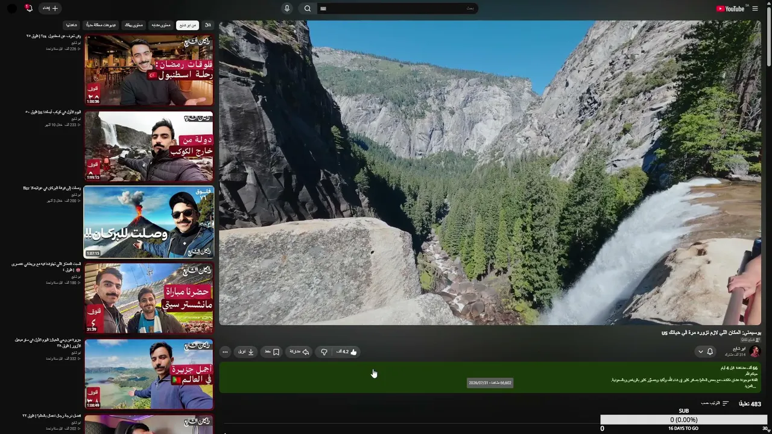Open the comments sort-by dropdown
The width and height of the screenshot is (772, 434).
tap(715, 403)
